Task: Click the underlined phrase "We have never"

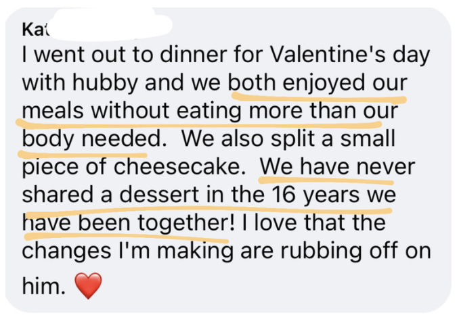Action: click(x=337, y=166)
